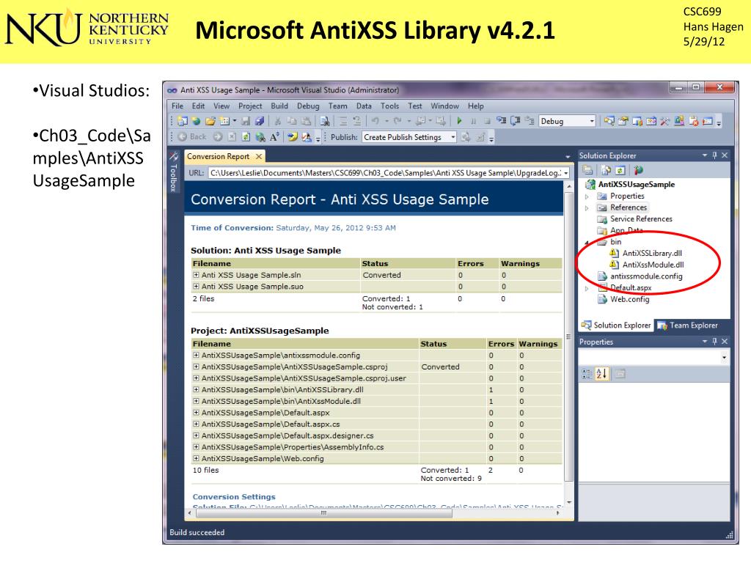Screen dimensions: 751x563
Task: Click the Open File folder icon
Action: click(210, 121)
